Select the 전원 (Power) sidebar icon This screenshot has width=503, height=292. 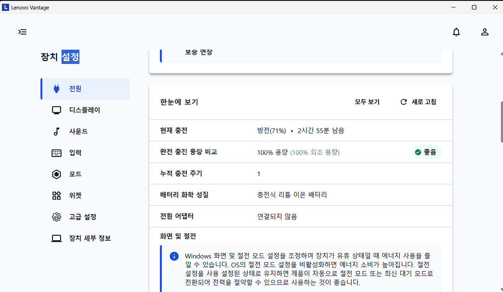coord(57,89)
